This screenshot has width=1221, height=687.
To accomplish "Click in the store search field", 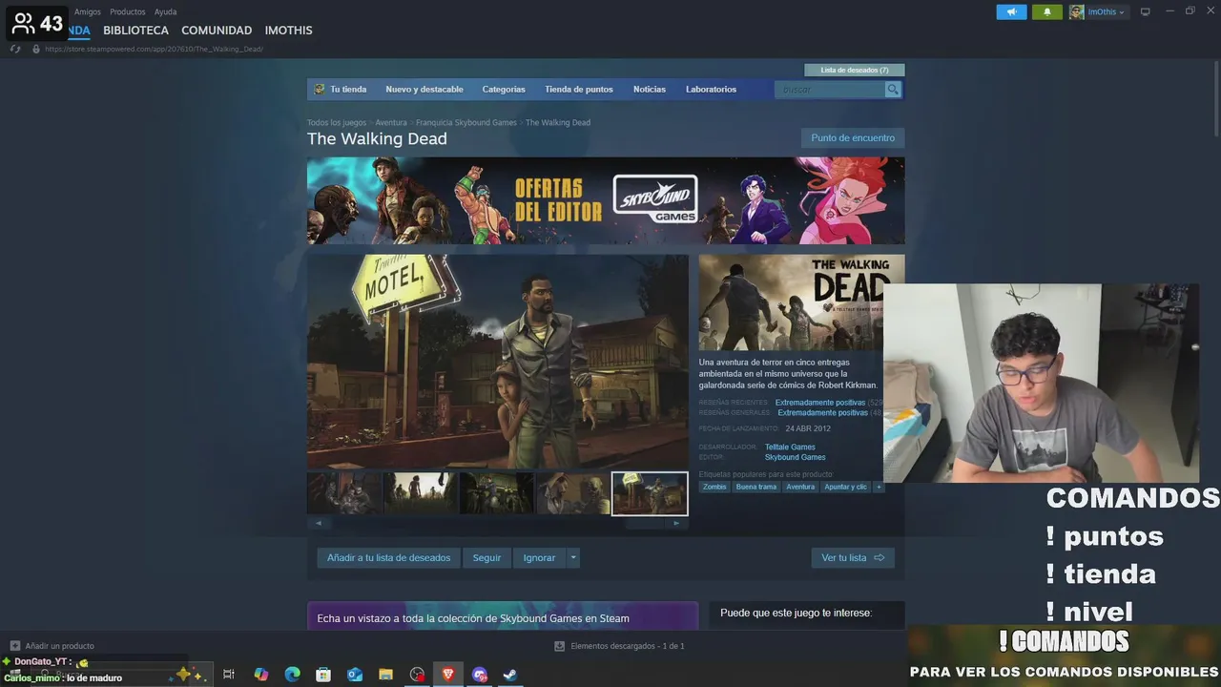I will pos(830,89).
